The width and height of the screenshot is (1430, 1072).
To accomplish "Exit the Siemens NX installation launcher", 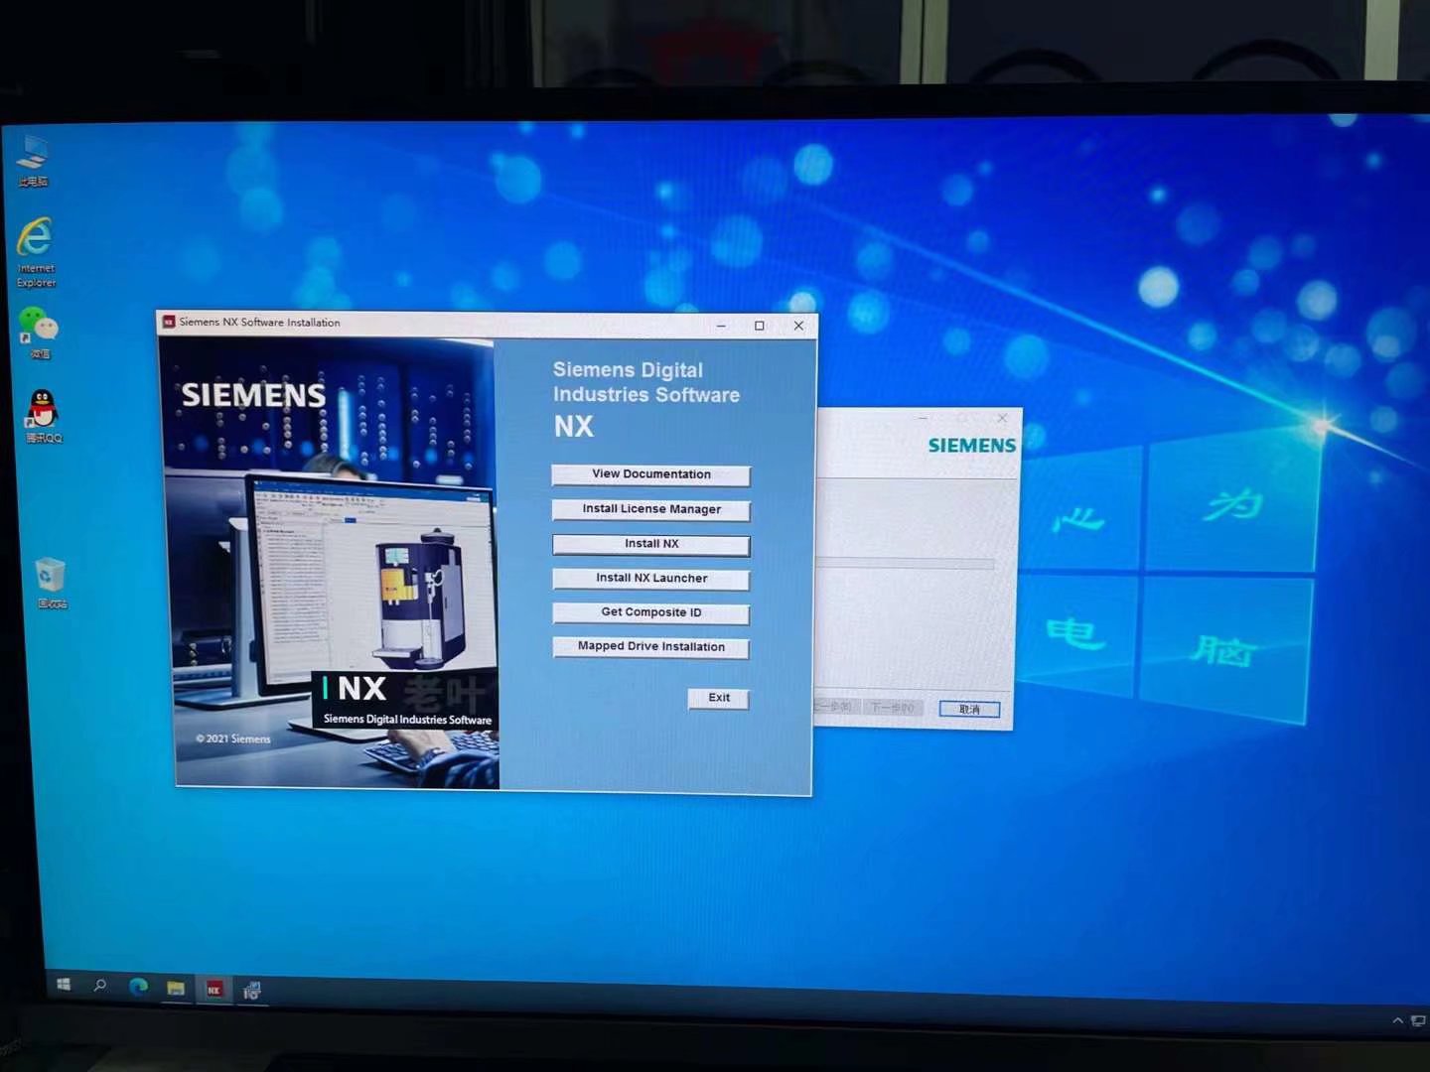I will [718, 699].
